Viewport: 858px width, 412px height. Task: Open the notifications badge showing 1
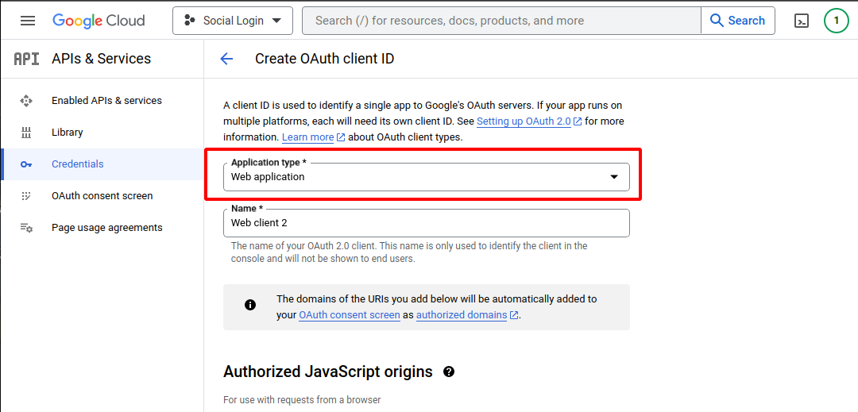(x=836, y=21)
